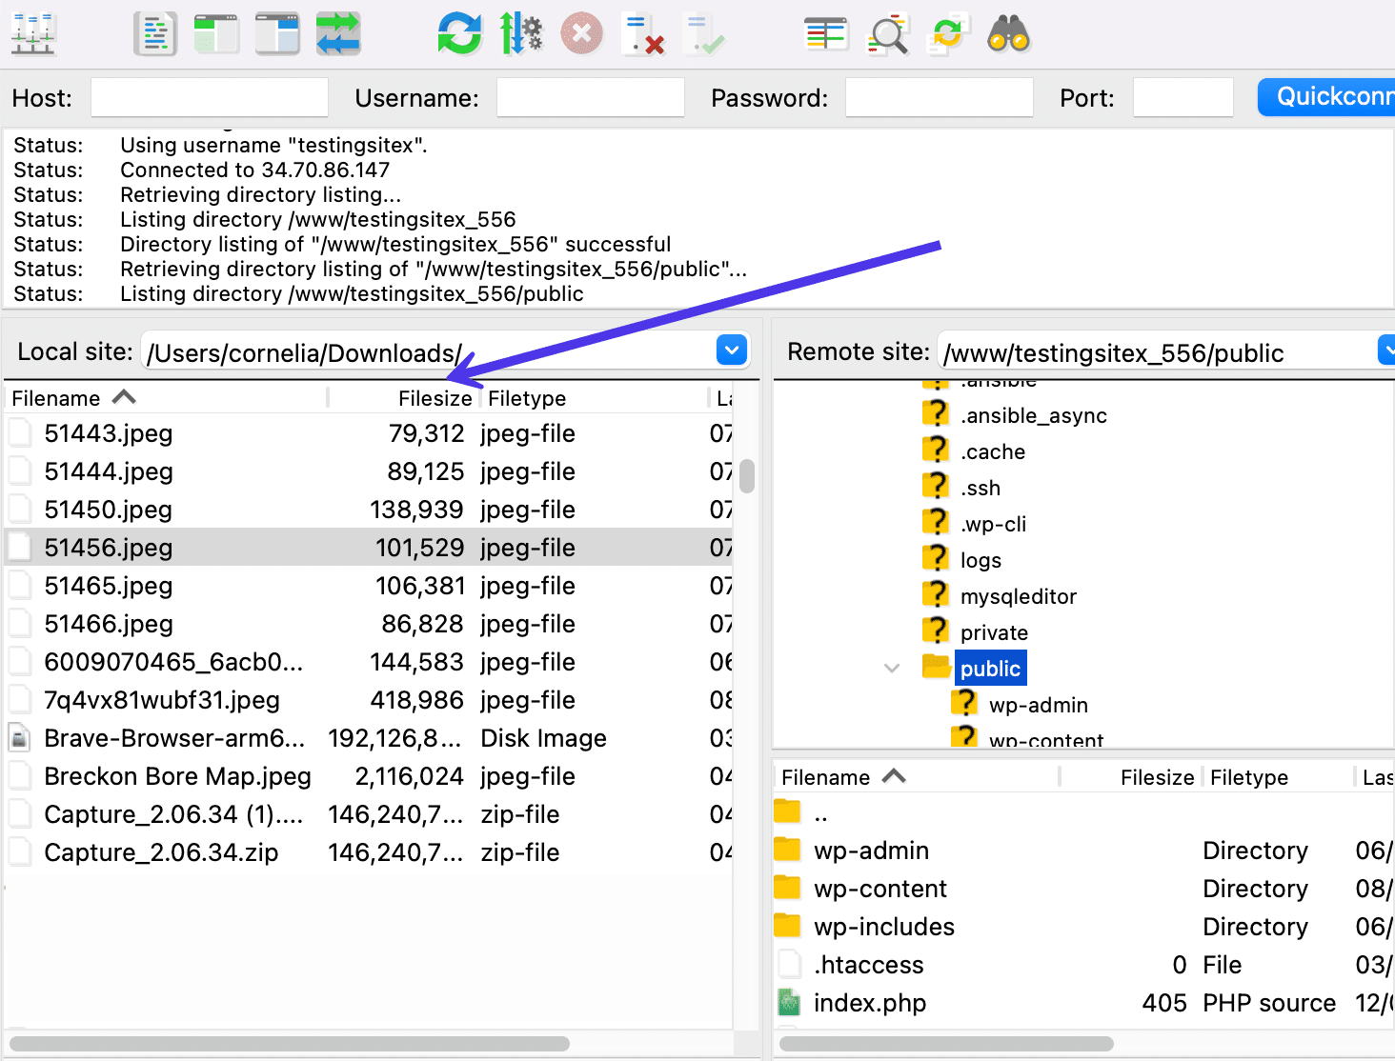1395x1061 pixels.
Task: Cancel the current operation icon
Action: coord(581,34)
